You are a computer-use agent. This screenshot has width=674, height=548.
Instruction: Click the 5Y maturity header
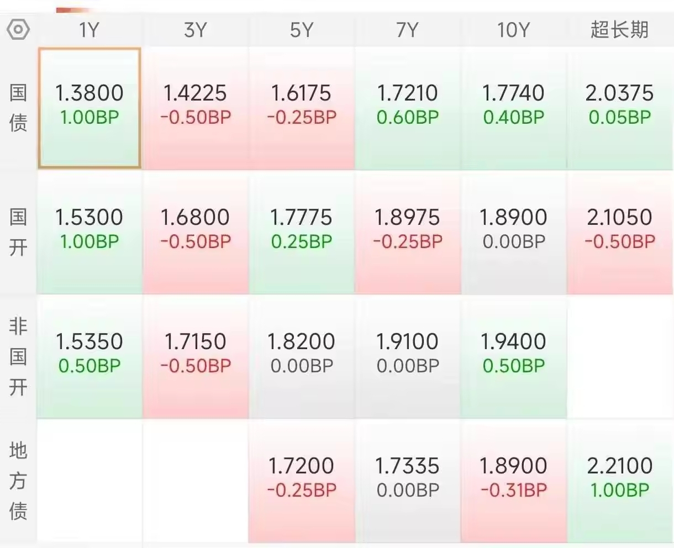coord(301,30)
